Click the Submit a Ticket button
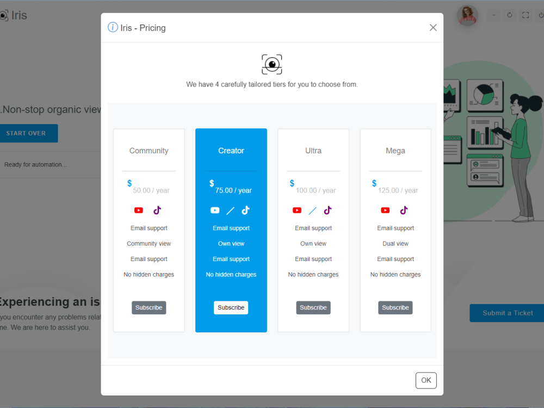544x408 pixels. click(506, 313)
